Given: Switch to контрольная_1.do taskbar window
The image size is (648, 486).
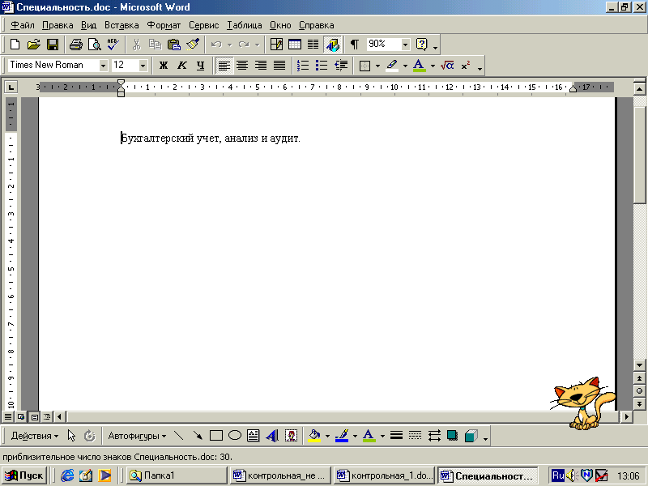Looking at the screenshot, I should (384, 475).
